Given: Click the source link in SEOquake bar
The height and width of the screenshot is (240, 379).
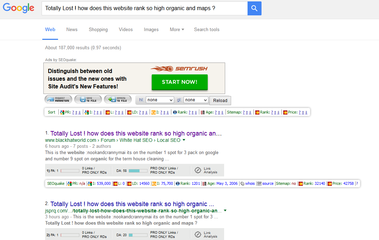Looking at the screenshot, I should coord(268,183).
